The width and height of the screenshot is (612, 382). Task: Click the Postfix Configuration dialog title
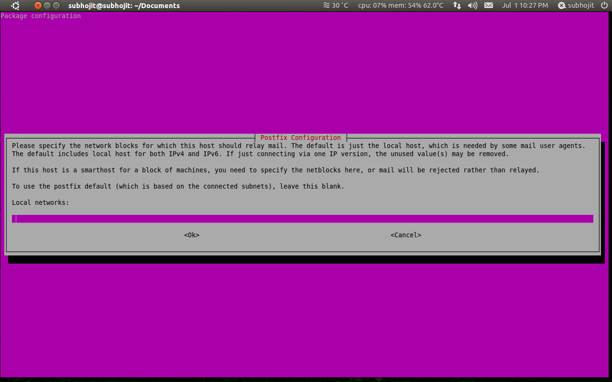(300, 138)
